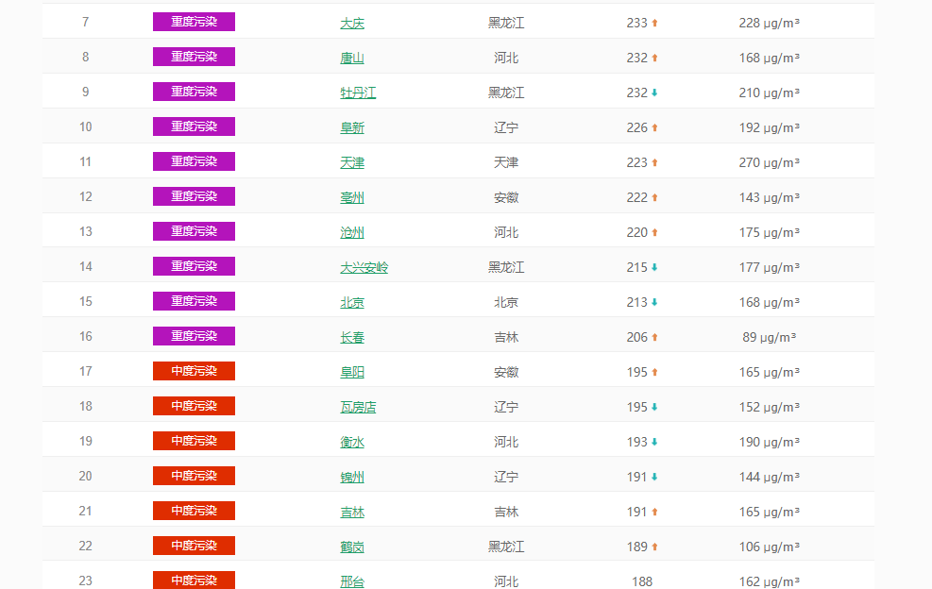Click the up arrow beside AQI 223
Screen dimensions: 932x589
(654, 162)
